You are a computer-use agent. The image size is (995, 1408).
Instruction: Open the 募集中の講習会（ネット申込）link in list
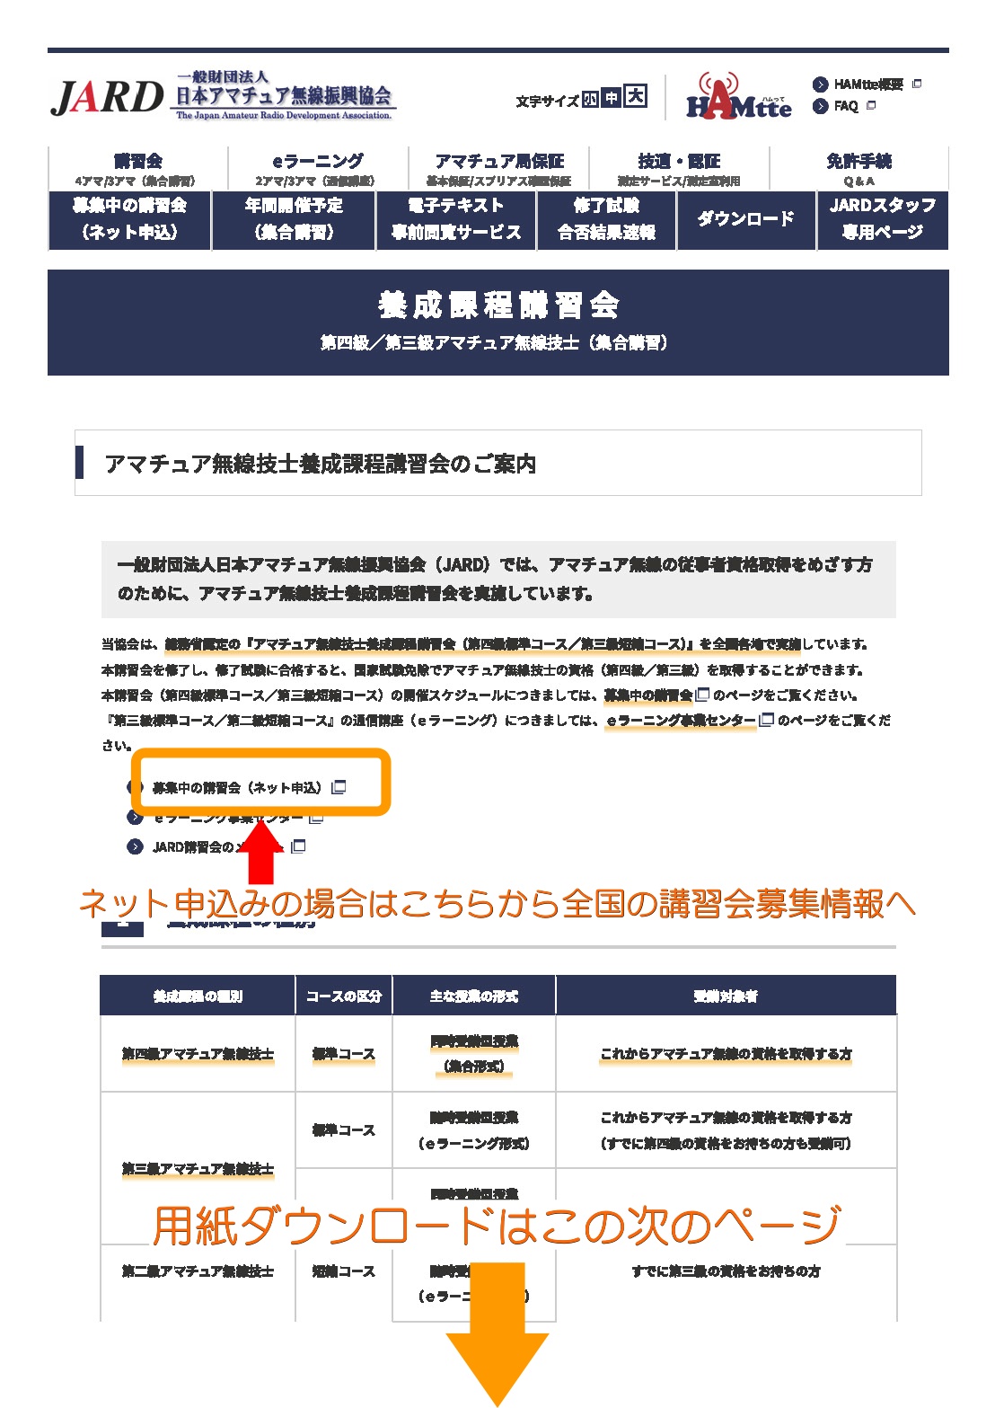(236, 788)
